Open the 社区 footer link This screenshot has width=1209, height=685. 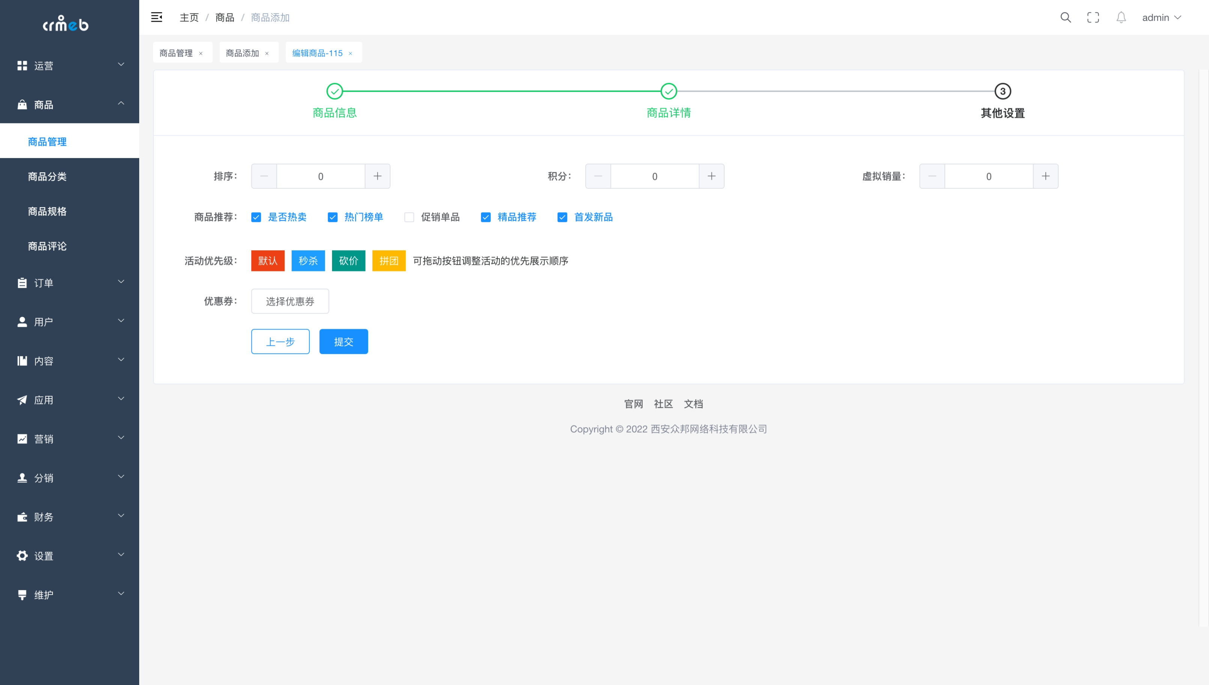pos(663,403)
